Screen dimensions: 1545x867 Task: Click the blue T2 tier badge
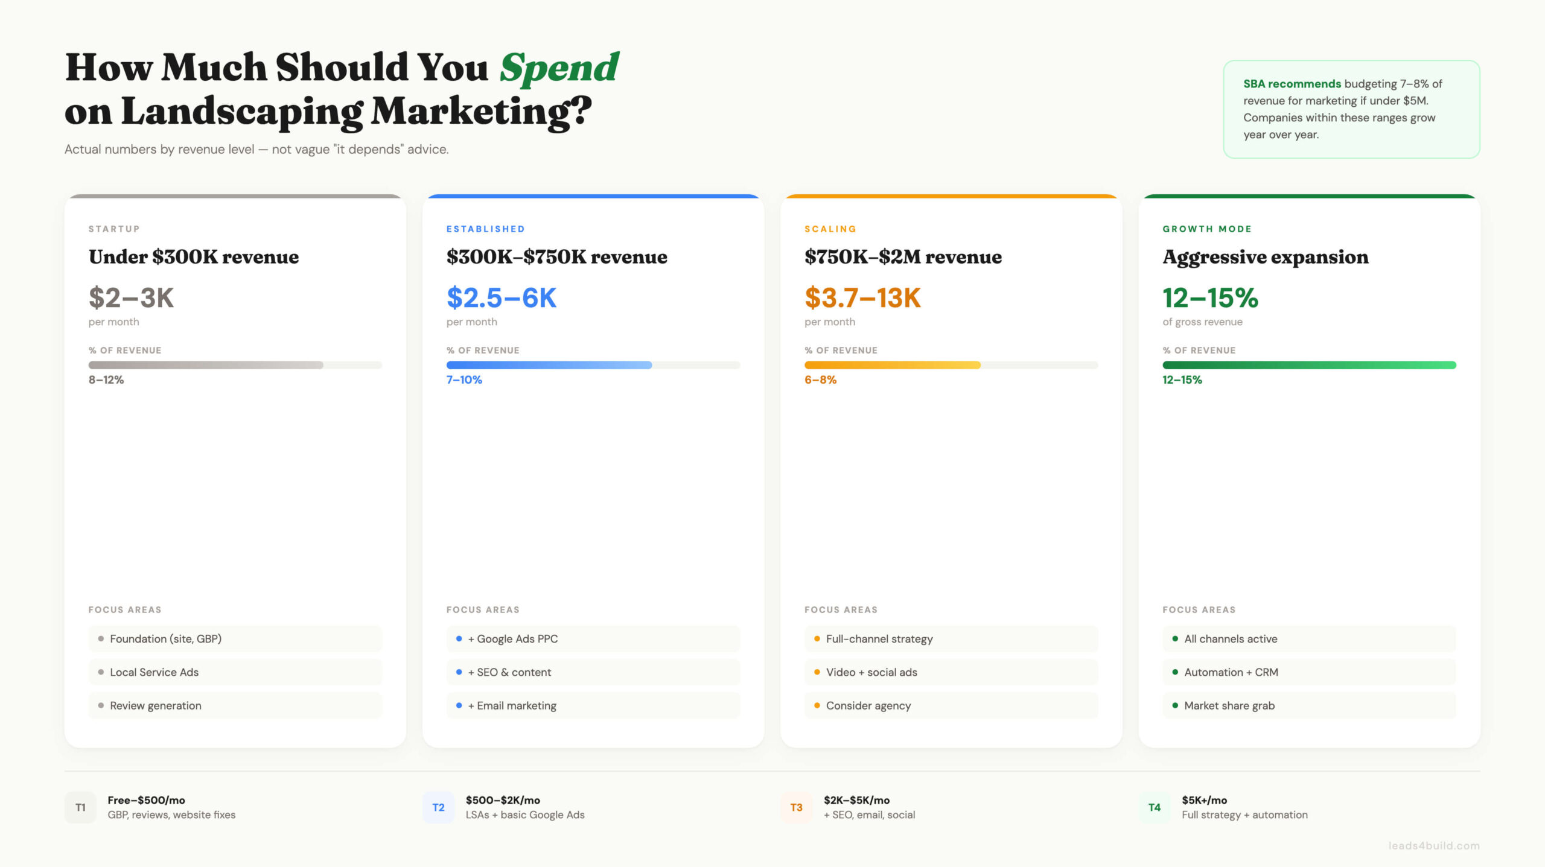point(438,807)
